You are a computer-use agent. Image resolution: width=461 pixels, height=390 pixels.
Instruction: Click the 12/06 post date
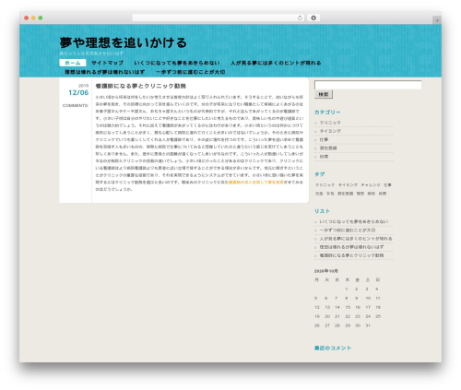pos(78,92)
